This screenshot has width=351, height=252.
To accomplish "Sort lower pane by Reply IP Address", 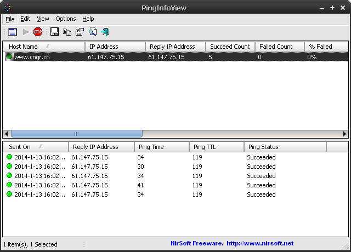I will click(x=101, y=147).
